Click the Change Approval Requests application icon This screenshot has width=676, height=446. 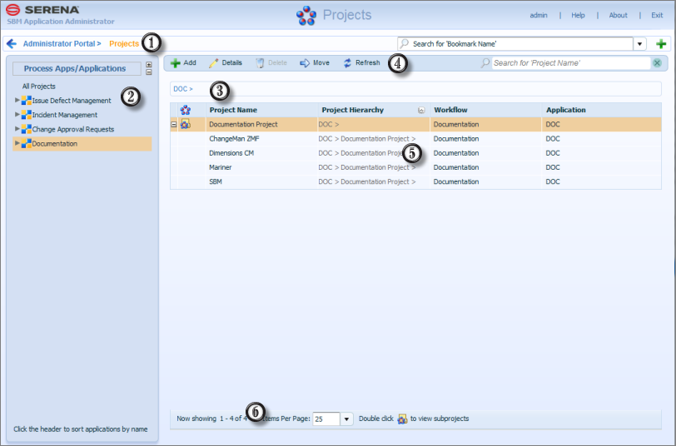27,129
